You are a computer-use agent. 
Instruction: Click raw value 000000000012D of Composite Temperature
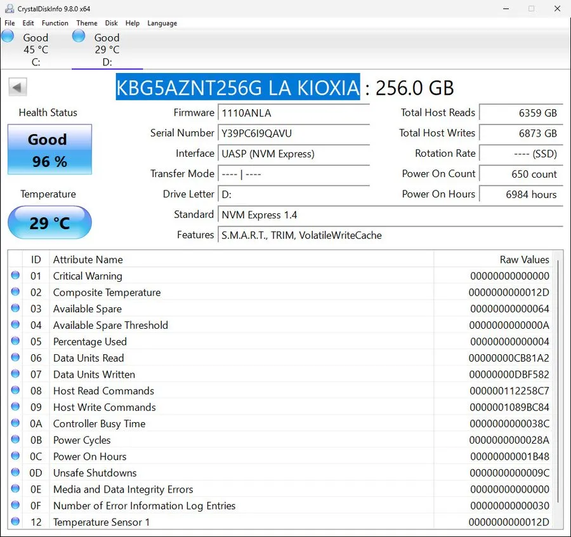[x=509, y=292]
